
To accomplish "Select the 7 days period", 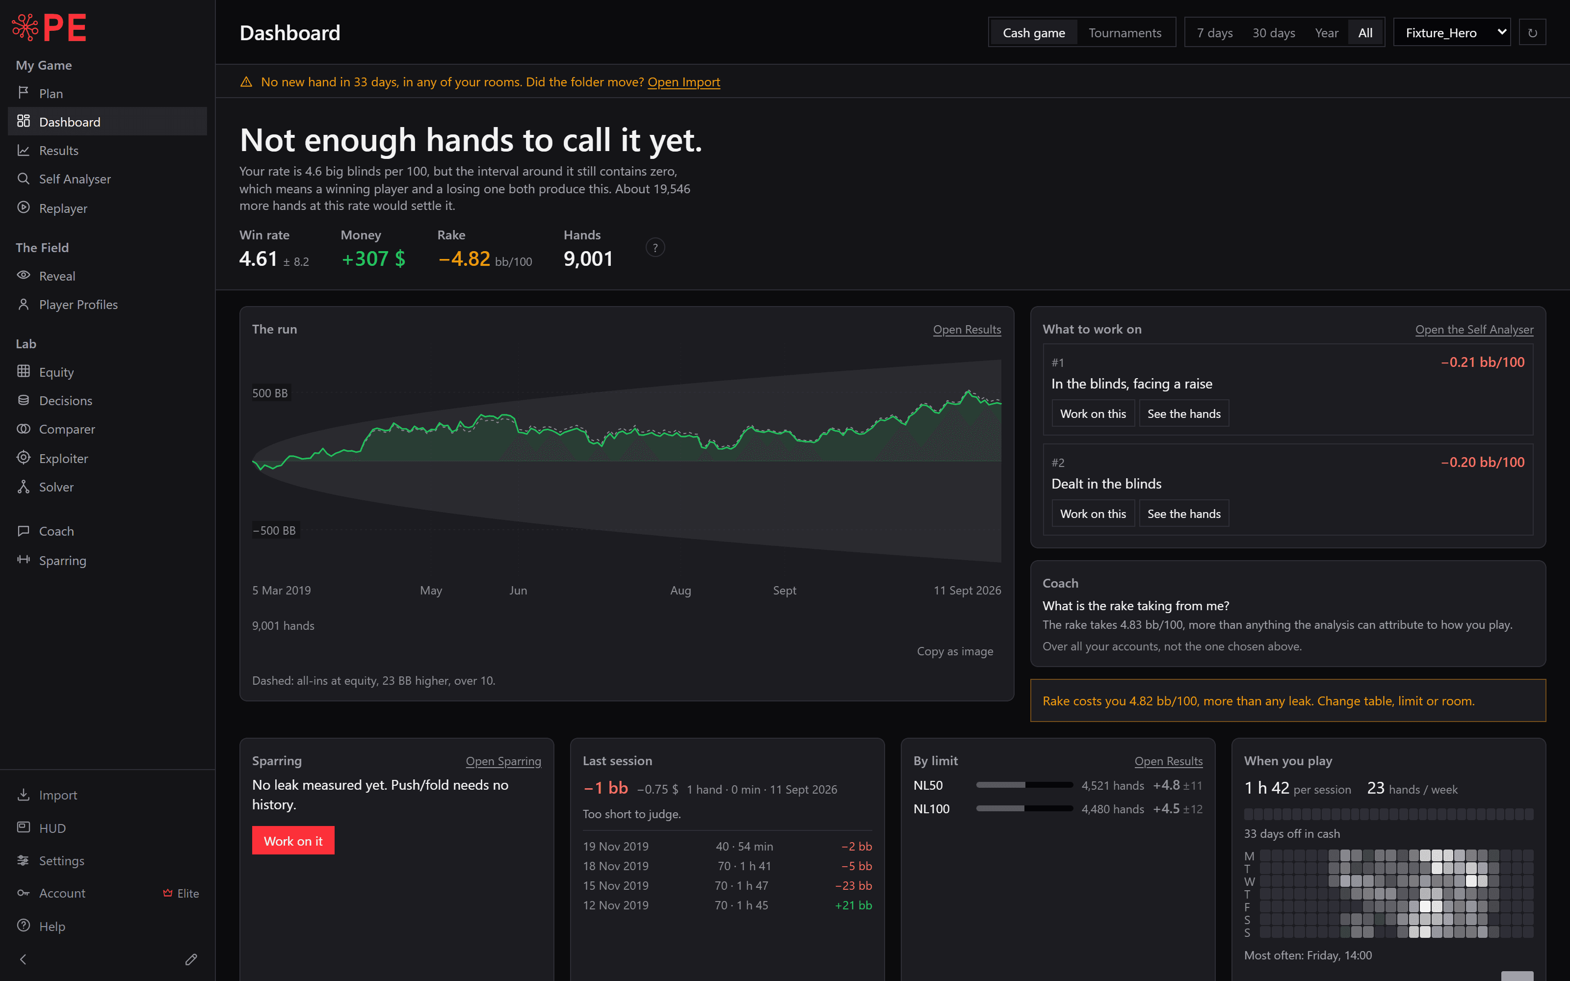I will coord(1214,32).
